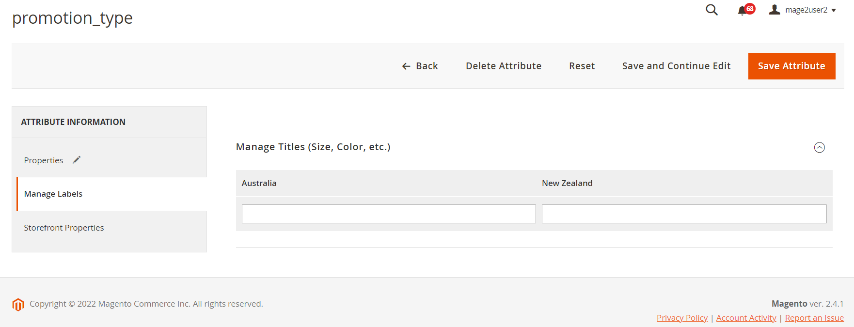Click the user avatar icon for mage2user2
Image resolution: width=854 pixels, height=327 pixels.
pyautogui.click(x=774, y=9)
